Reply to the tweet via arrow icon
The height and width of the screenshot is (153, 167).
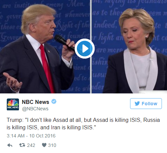pos(10,145)
